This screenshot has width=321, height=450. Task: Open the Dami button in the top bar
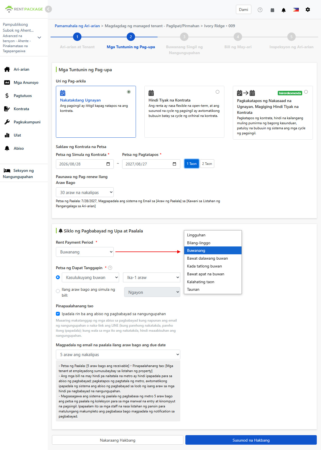(x=243, y=10)
